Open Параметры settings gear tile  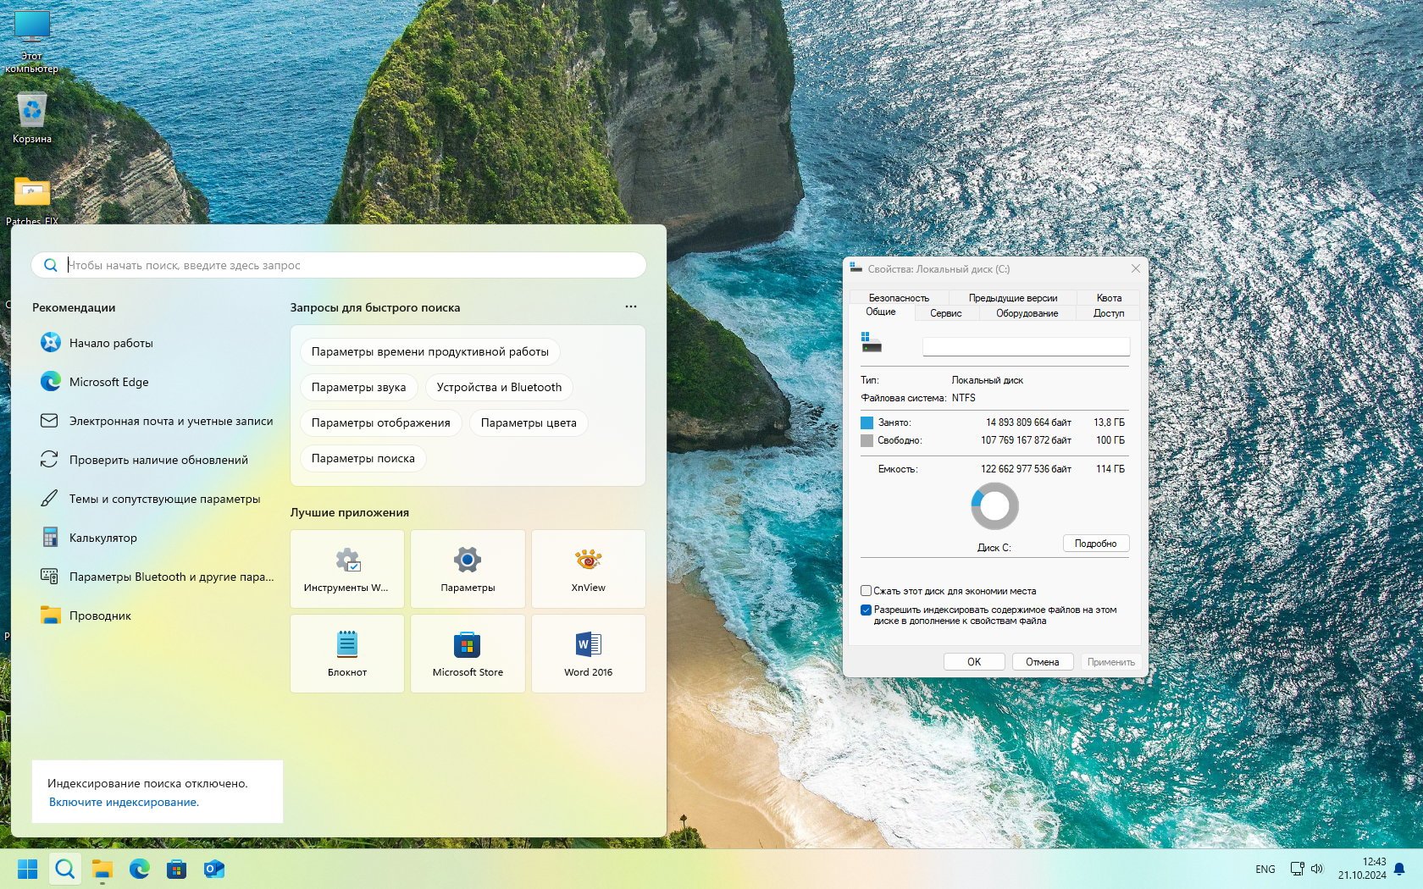pyautogui.click(x=468, y=568)
